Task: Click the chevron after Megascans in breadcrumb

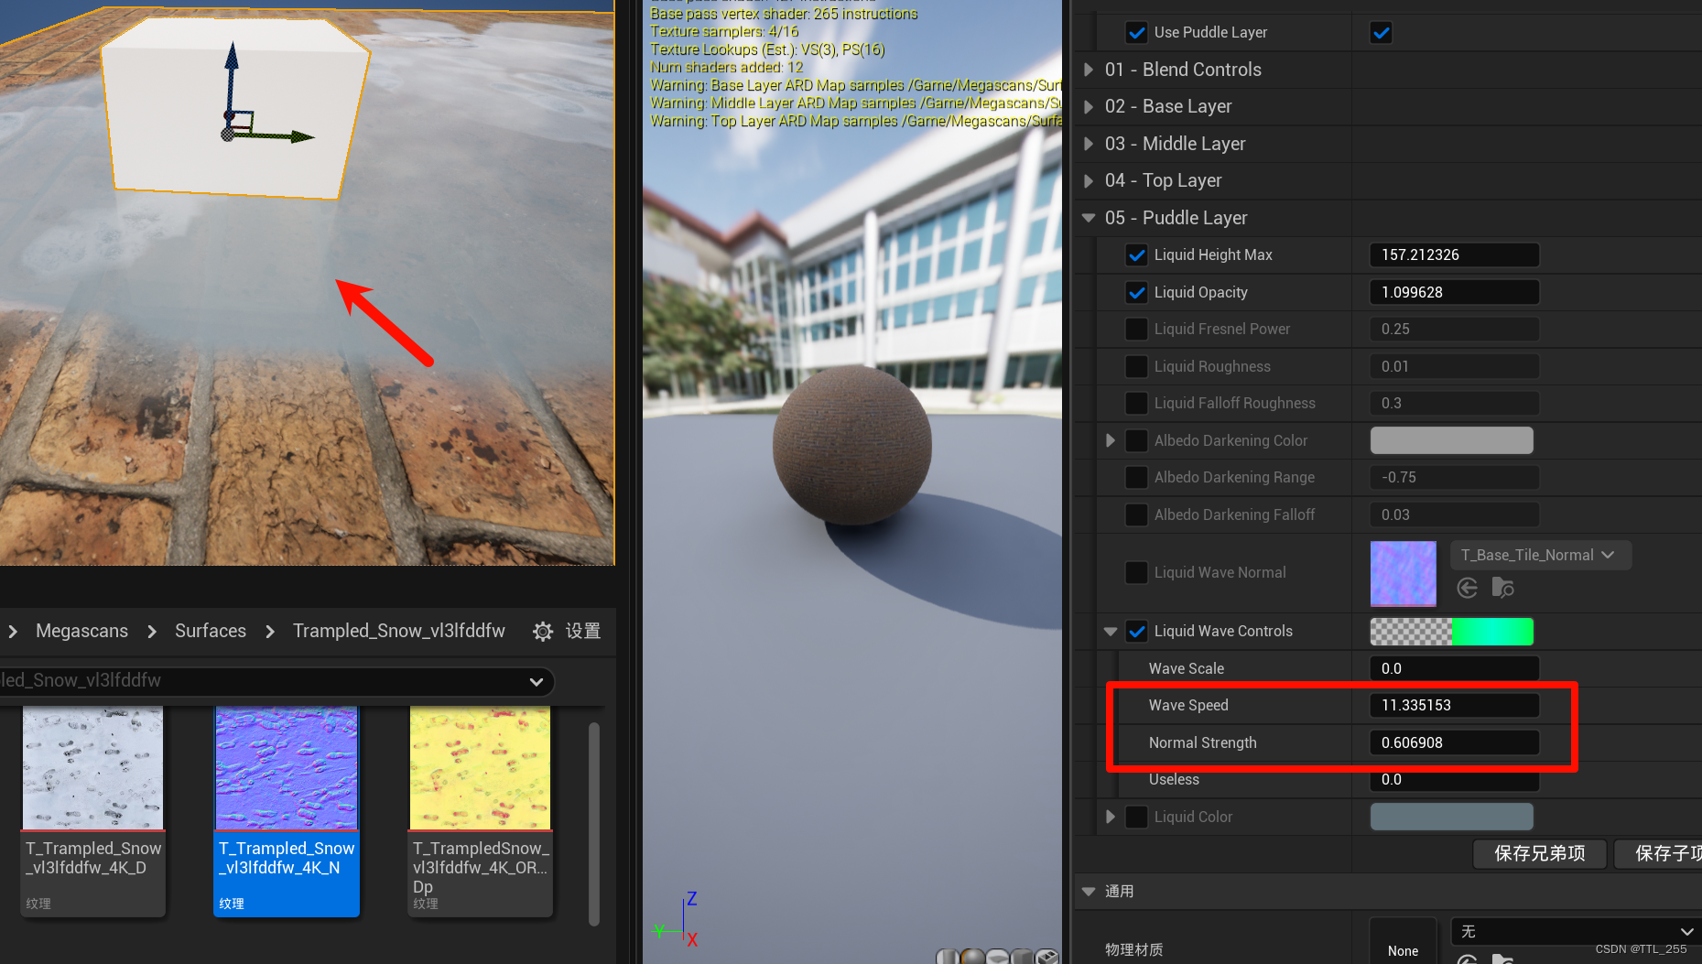Action: pyautogui.click(x=152, y=632)
